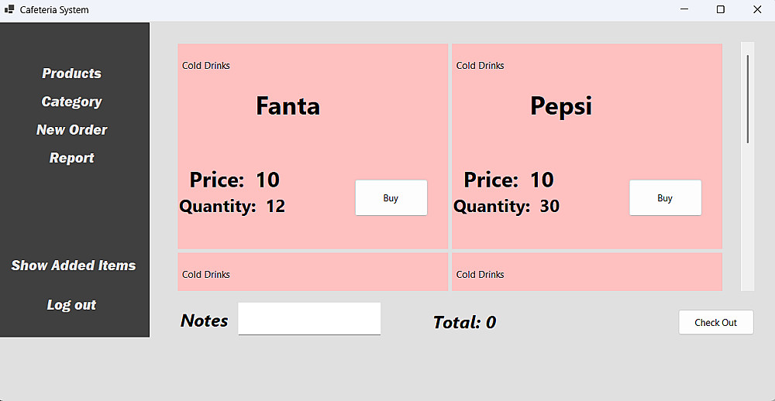The width and height of the screenshot is (775, 401).
Task: Show Added Items in sidebar
Action: point(73,266)
